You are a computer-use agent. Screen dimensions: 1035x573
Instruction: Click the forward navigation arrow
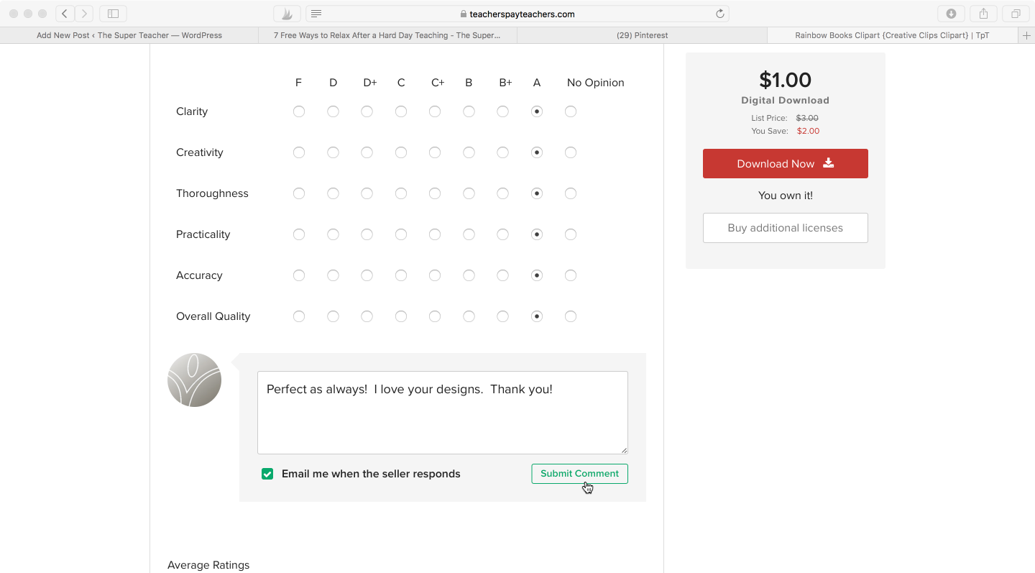coord(84,13)
